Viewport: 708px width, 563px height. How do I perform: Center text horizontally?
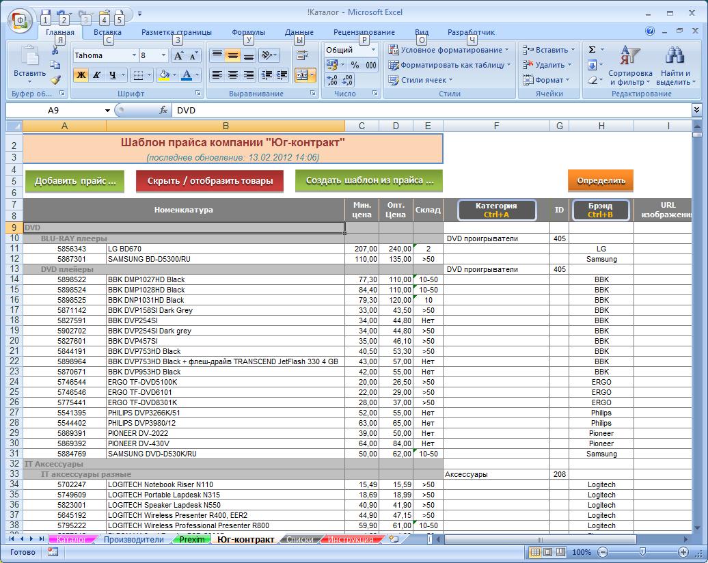(x=233, y=75)
